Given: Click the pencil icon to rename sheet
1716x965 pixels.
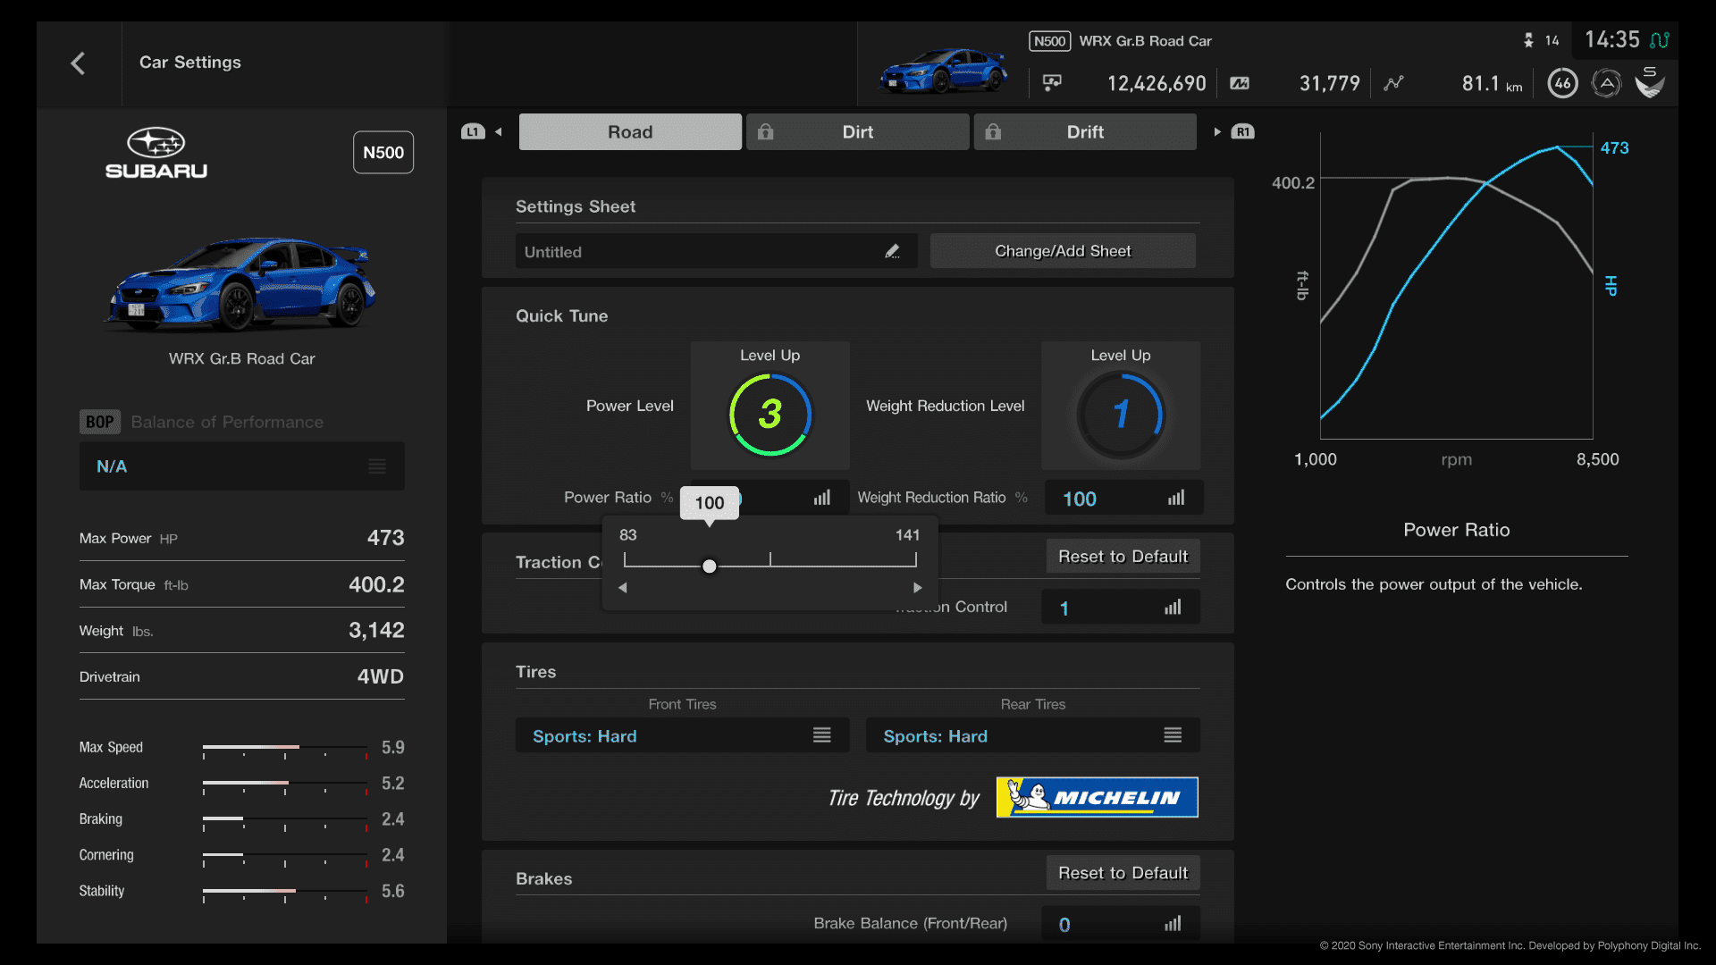Looking at the screenshot, I should pyautogui.click(x=892, y=252).
